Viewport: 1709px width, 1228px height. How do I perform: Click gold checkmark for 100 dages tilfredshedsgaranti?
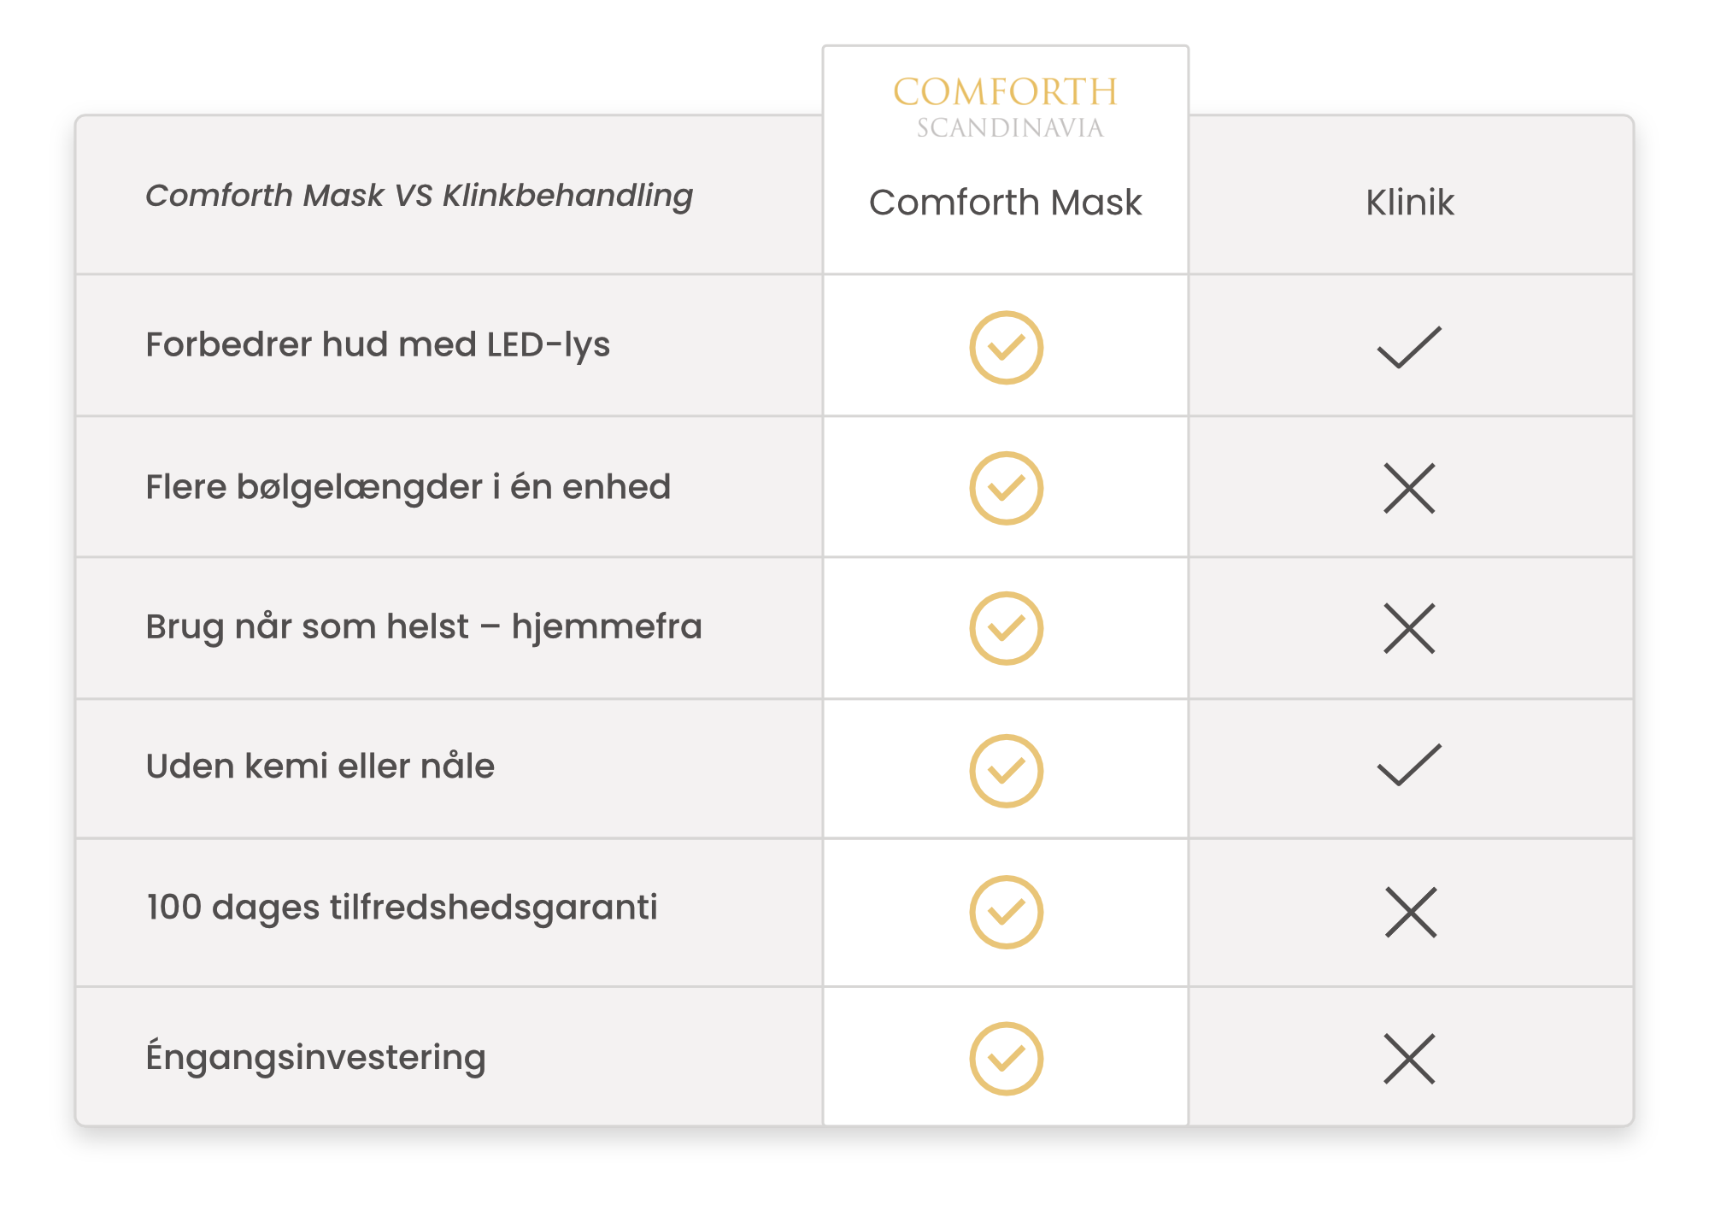tap(1006, 912)
